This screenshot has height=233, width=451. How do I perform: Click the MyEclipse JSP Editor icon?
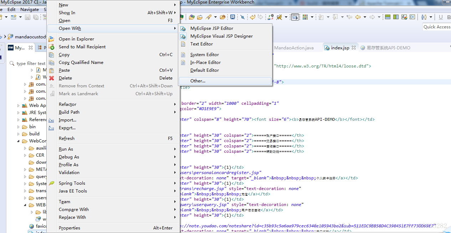[x=183, y=28]
